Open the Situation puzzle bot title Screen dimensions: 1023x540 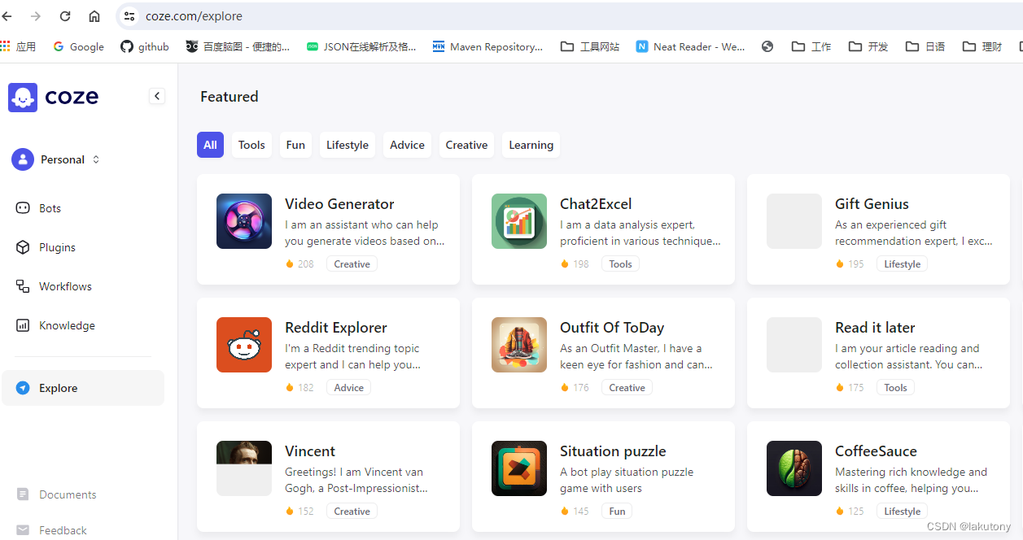pos(613,451)
